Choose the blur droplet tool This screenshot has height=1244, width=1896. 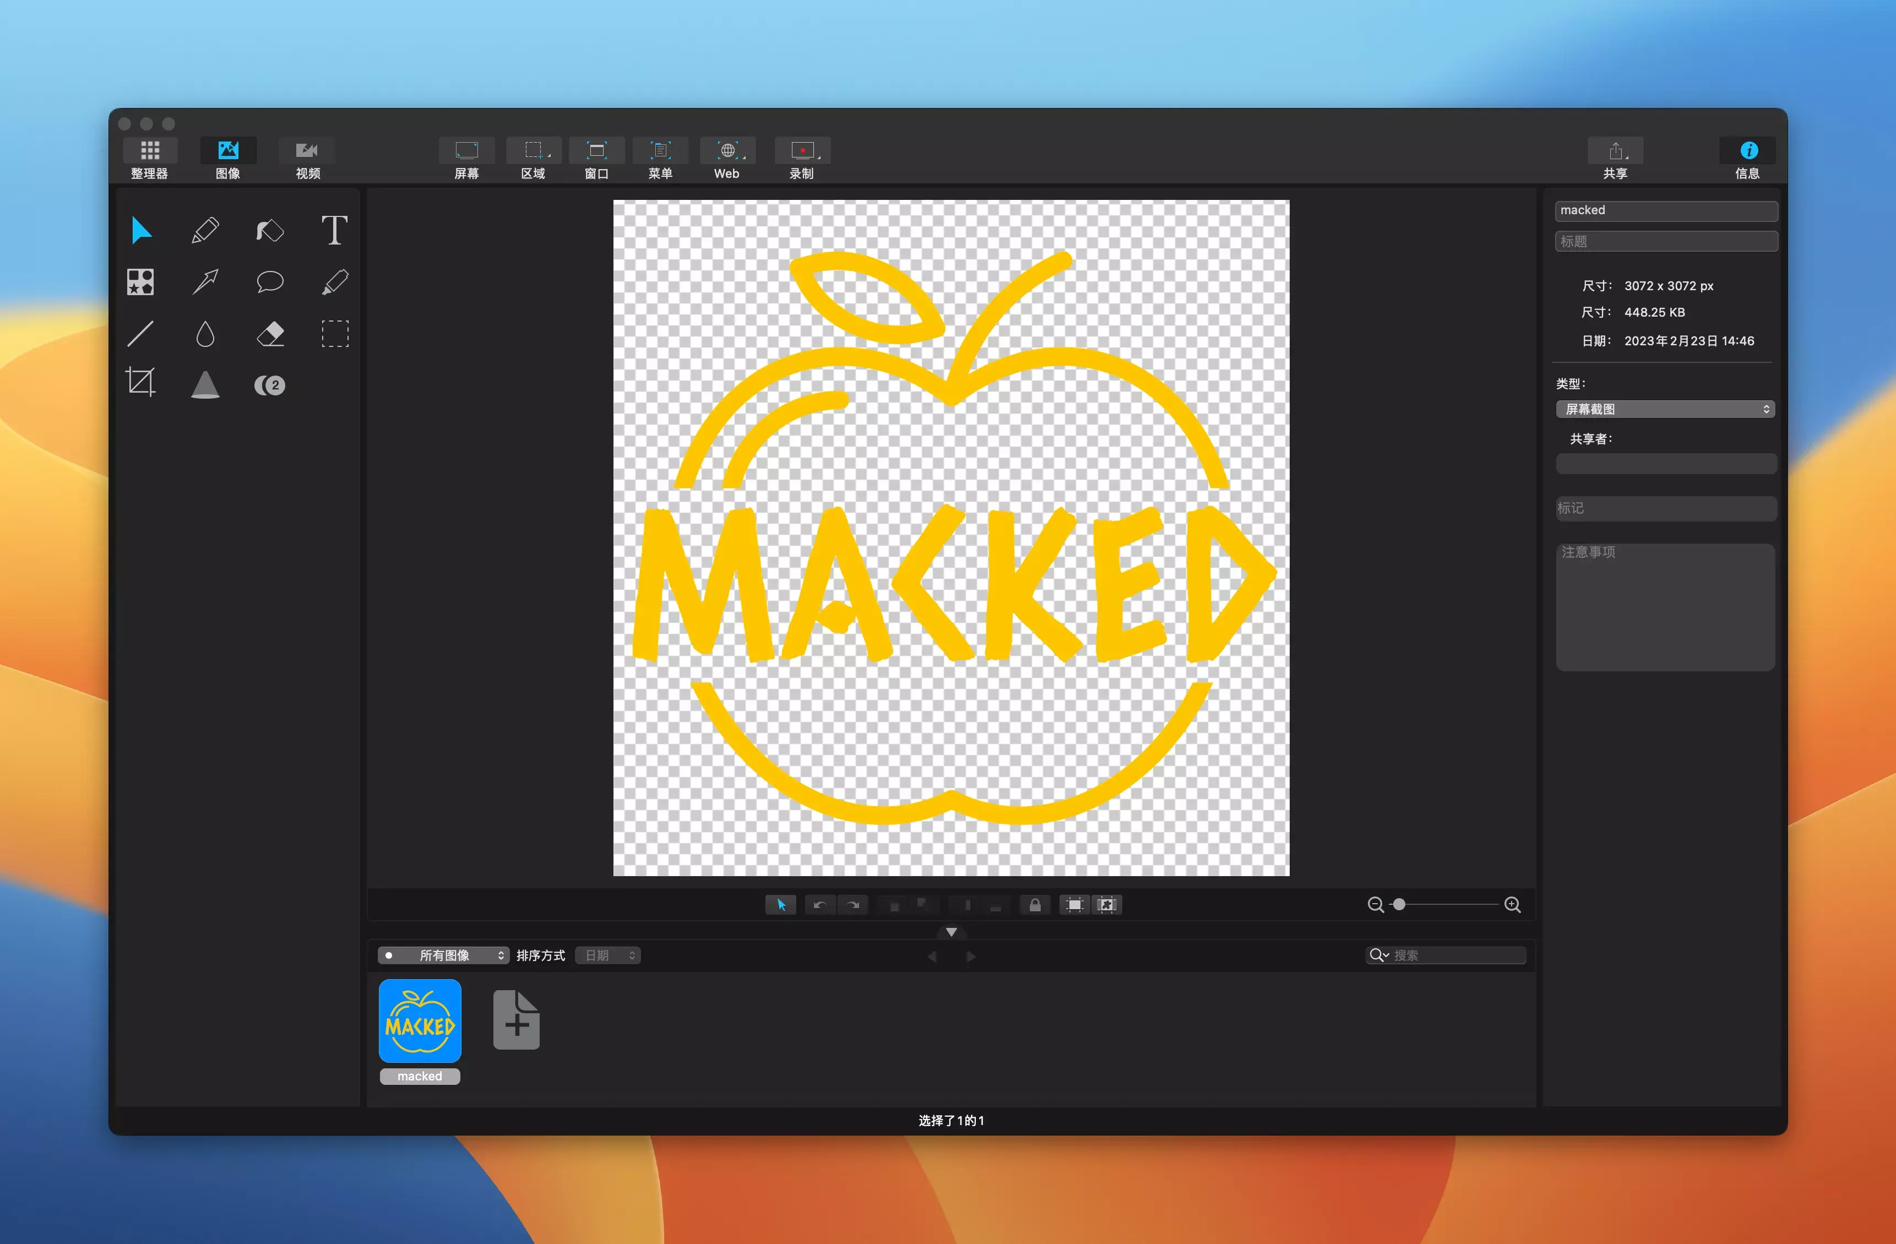click(205, 334)
